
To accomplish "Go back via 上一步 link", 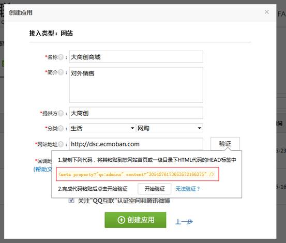I will click(184, 222).
